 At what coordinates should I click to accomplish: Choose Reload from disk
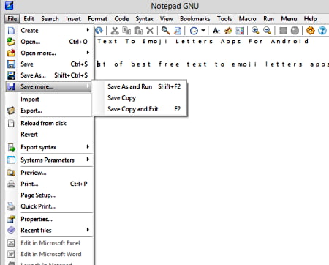(x=49, y=123)
